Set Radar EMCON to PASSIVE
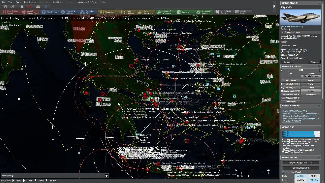 tap(314, 176)
